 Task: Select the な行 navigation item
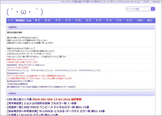click(78, 20)
